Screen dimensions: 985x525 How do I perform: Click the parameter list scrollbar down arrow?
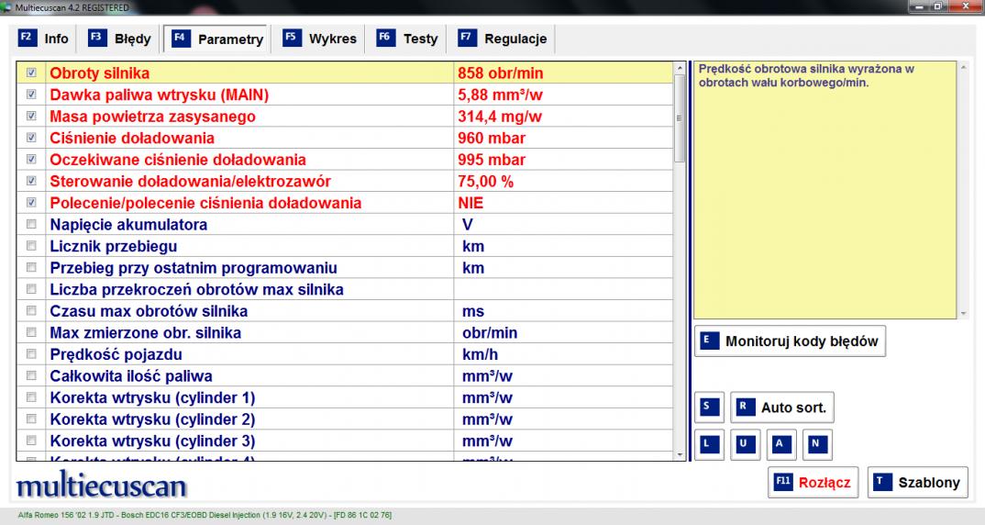(x=680, y=453)
